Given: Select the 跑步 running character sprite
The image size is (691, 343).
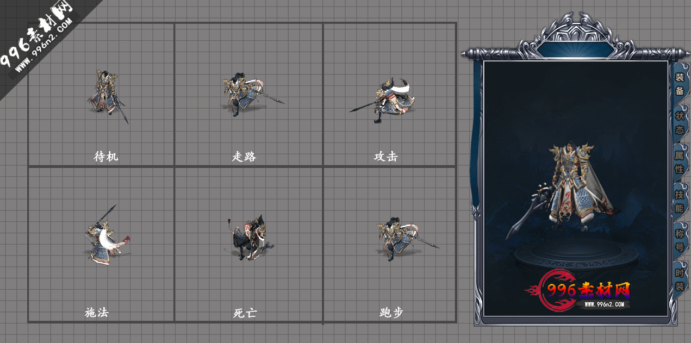Looking at the screenshot, I should tap(408, 238).
